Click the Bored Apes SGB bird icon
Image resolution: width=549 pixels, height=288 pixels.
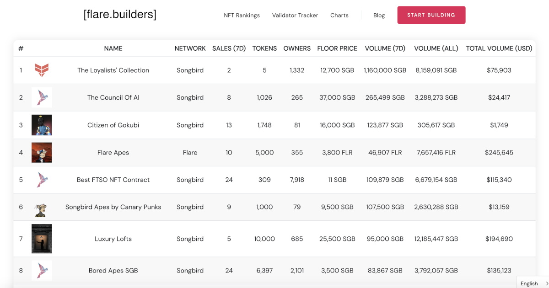[x=42, y=270]
